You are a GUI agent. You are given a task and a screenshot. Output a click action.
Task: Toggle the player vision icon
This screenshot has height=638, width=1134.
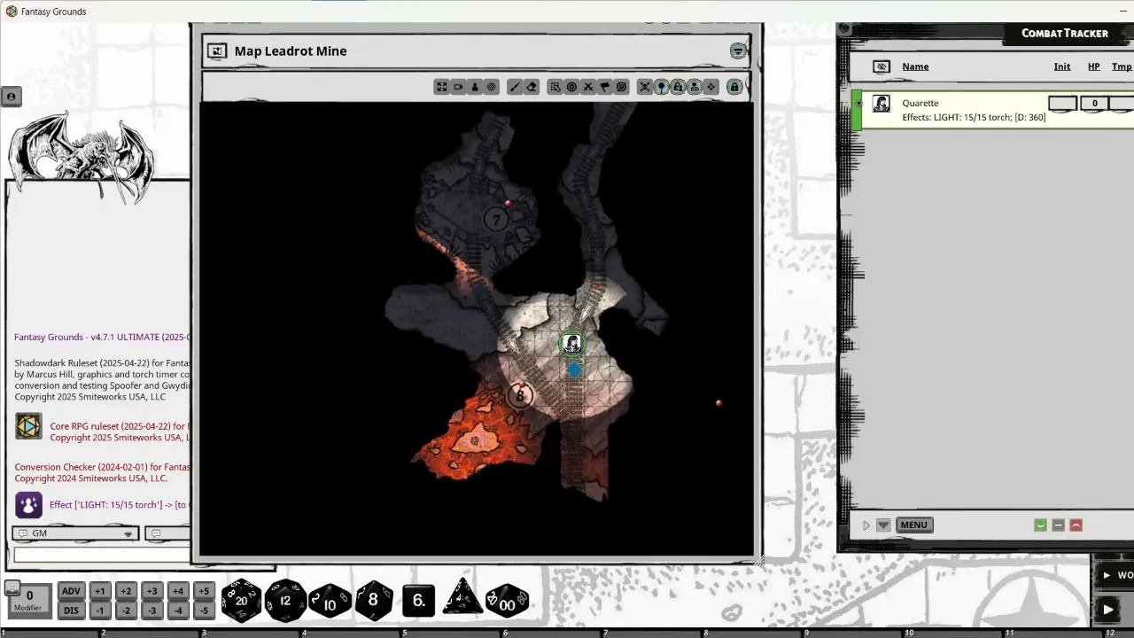pyautogui.click(x=695, y=87)
